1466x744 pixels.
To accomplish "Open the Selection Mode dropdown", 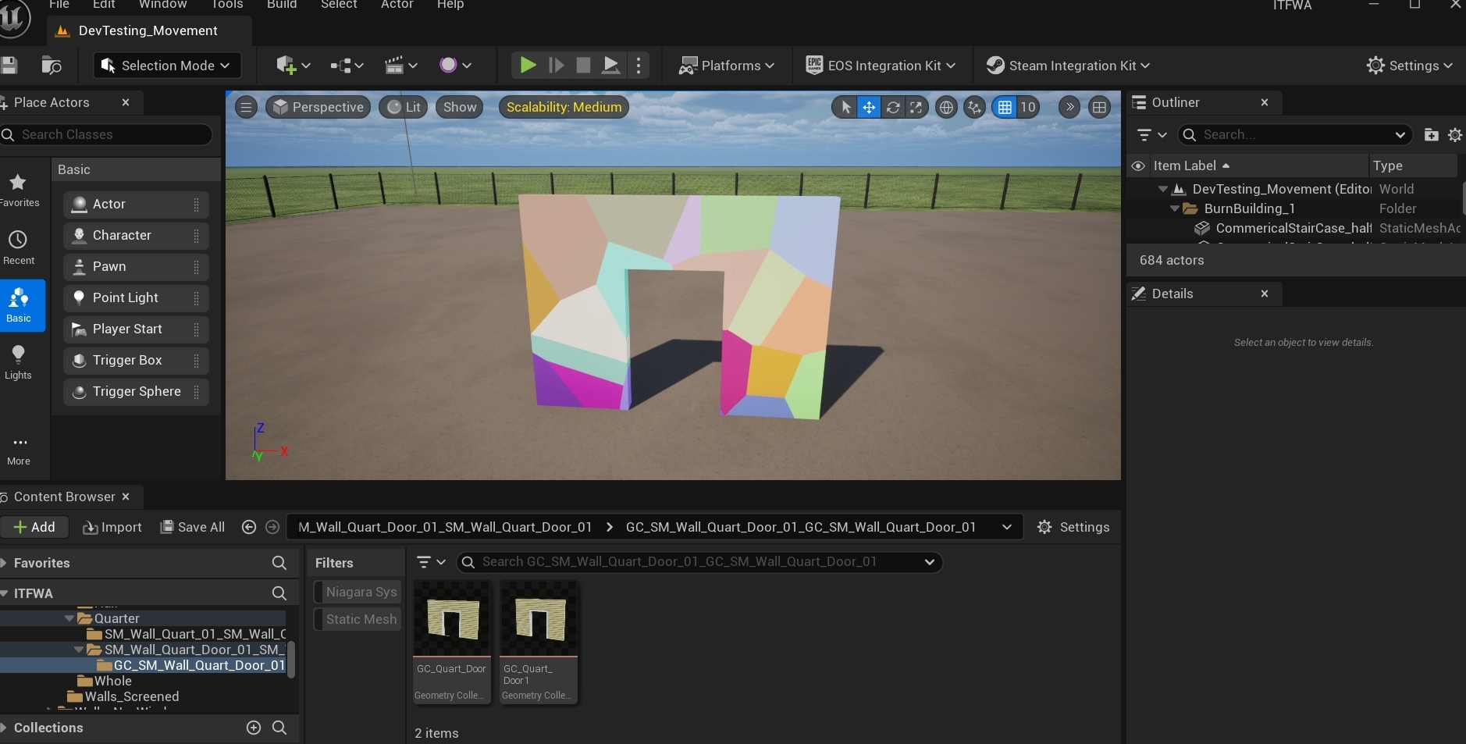I will tap(166, 66).
